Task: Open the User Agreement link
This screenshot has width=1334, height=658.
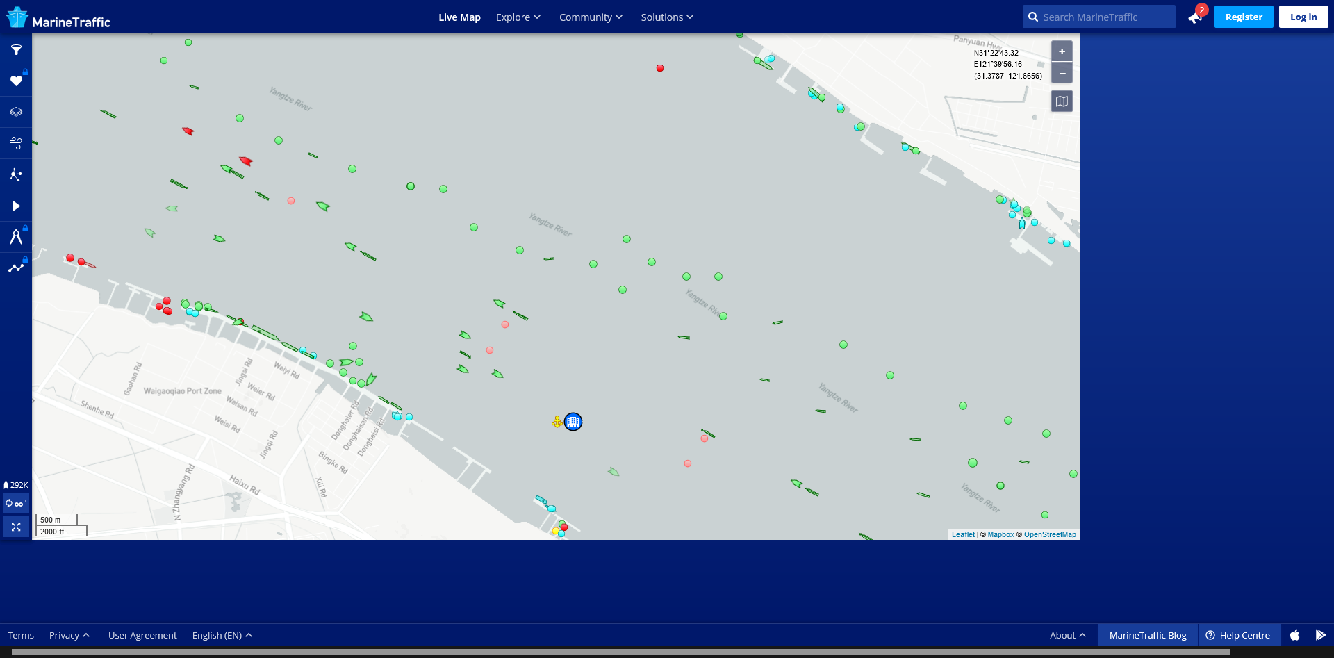Action: (142, 635)
